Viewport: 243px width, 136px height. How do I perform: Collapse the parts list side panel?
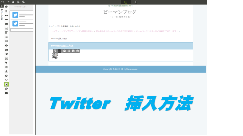point(2,6)
